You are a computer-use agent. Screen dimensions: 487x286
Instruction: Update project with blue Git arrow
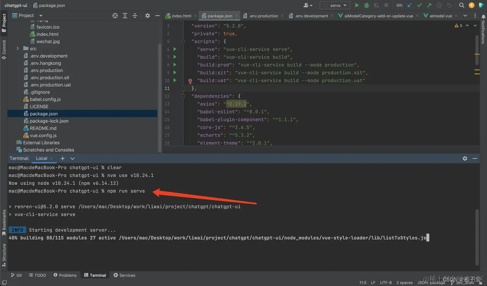click(410, 5)
